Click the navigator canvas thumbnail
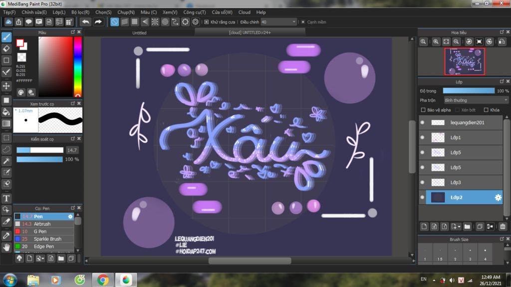Screen dimensions: 511x287 (x=465, y=61)
